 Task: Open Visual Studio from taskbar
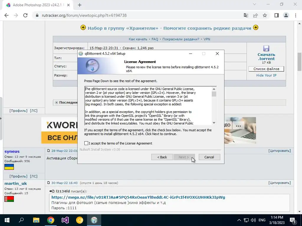[x=65, y=220]
